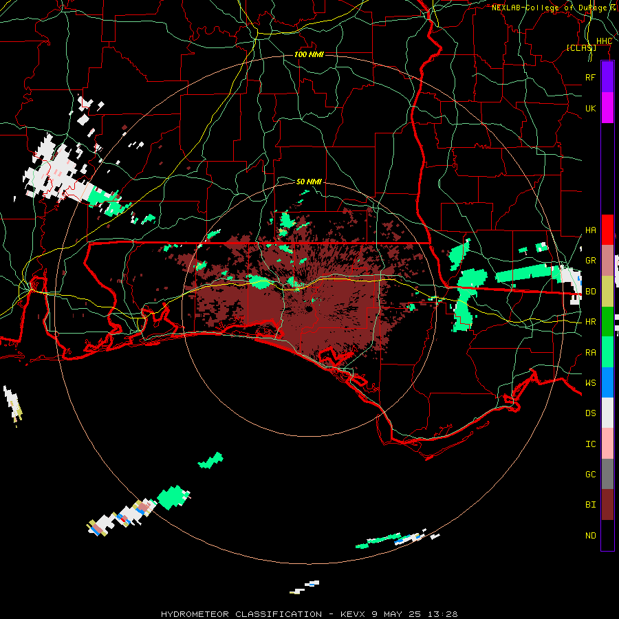Click the 'HHC' product label
The image size is (619, 619).
click(604, 41)
